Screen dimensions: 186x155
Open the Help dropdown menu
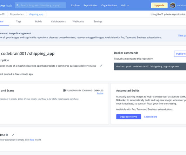point(125,5)
